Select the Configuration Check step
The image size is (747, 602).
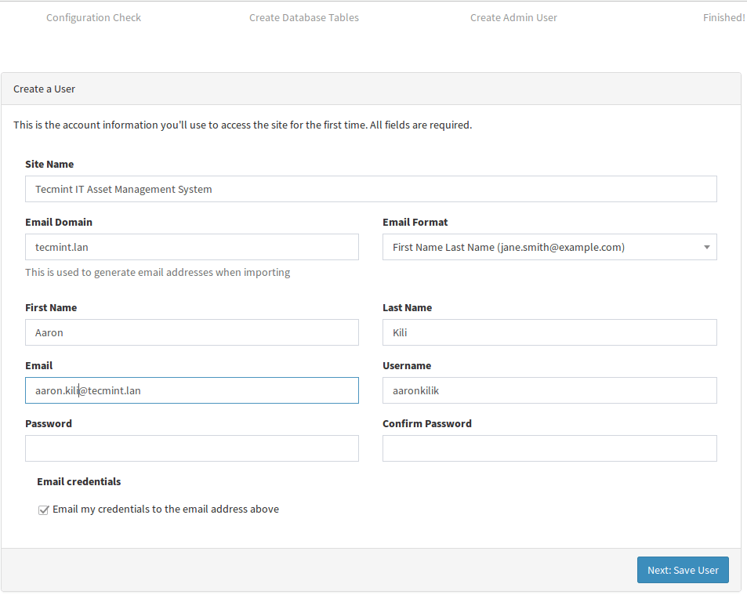point(93,17)
